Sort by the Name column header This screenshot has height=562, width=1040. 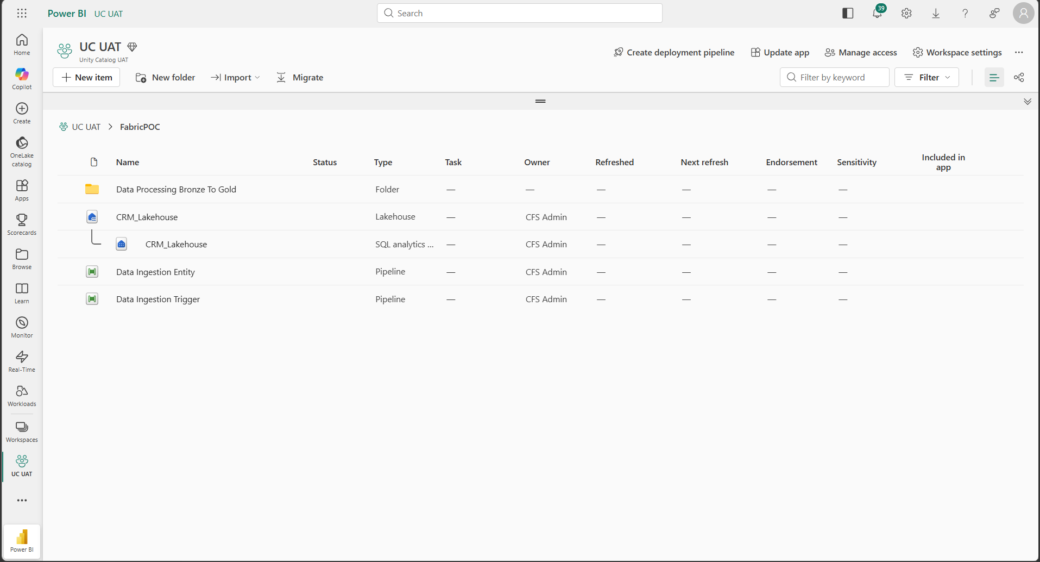(x=128, y=162)
